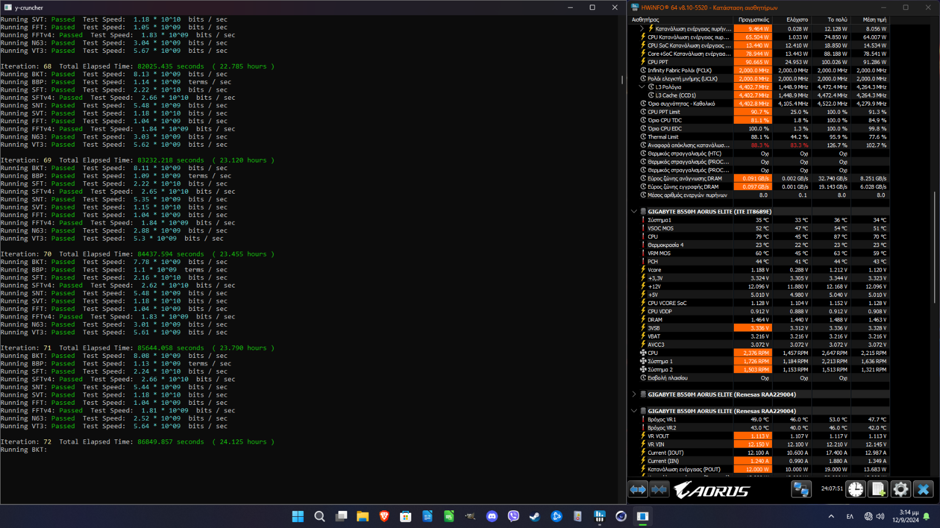Switch to HWiNFO via its taskbar icon
Viewport: 940px width, 528px height.
[599, 516]
